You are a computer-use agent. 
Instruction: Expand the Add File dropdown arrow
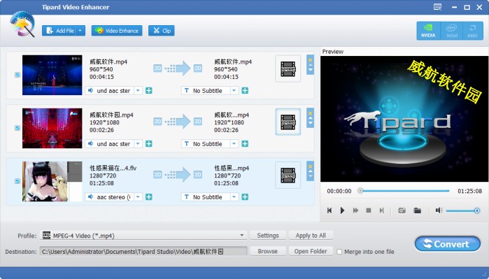(80, 31)
